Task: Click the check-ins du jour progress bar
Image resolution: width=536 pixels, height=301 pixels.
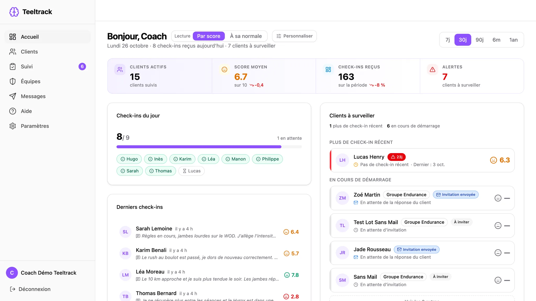Action: coord(209,147)
